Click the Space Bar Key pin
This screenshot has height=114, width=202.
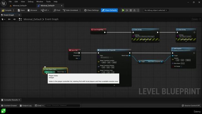pos(79,58)
